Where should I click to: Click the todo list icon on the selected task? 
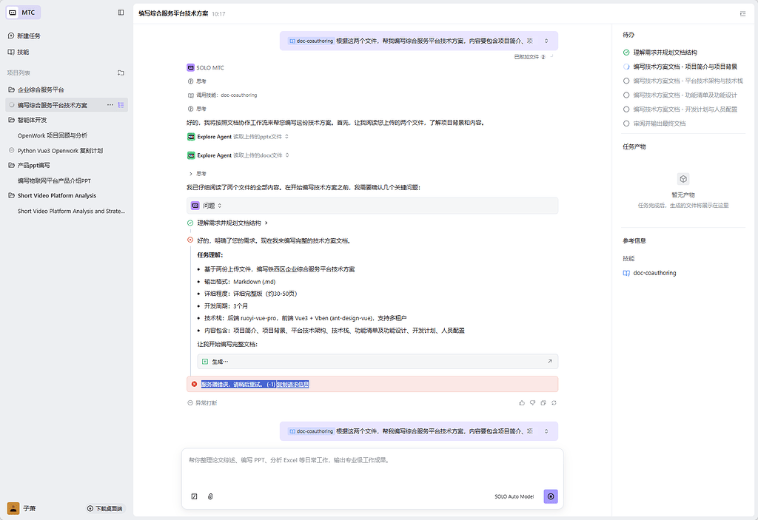[x=121, y=105]
